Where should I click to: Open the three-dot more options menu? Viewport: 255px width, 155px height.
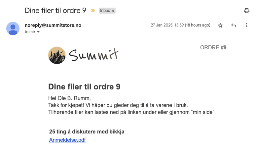(x=247, y=25)
